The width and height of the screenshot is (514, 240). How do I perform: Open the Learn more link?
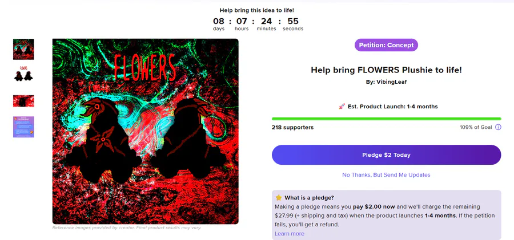pos(290,234)
